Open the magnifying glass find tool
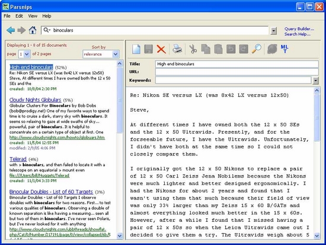 [x=257, y=49]
